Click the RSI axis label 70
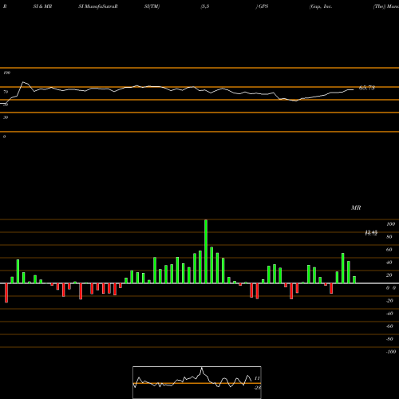The image size is (399, 399). pyautogui.click(x=6, y=92)
